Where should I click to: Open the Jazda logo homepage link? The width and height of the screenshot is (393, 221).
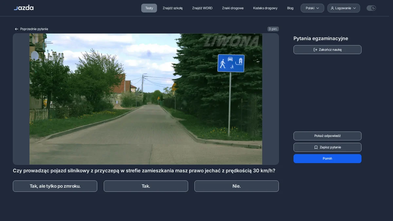click(24, 8)
